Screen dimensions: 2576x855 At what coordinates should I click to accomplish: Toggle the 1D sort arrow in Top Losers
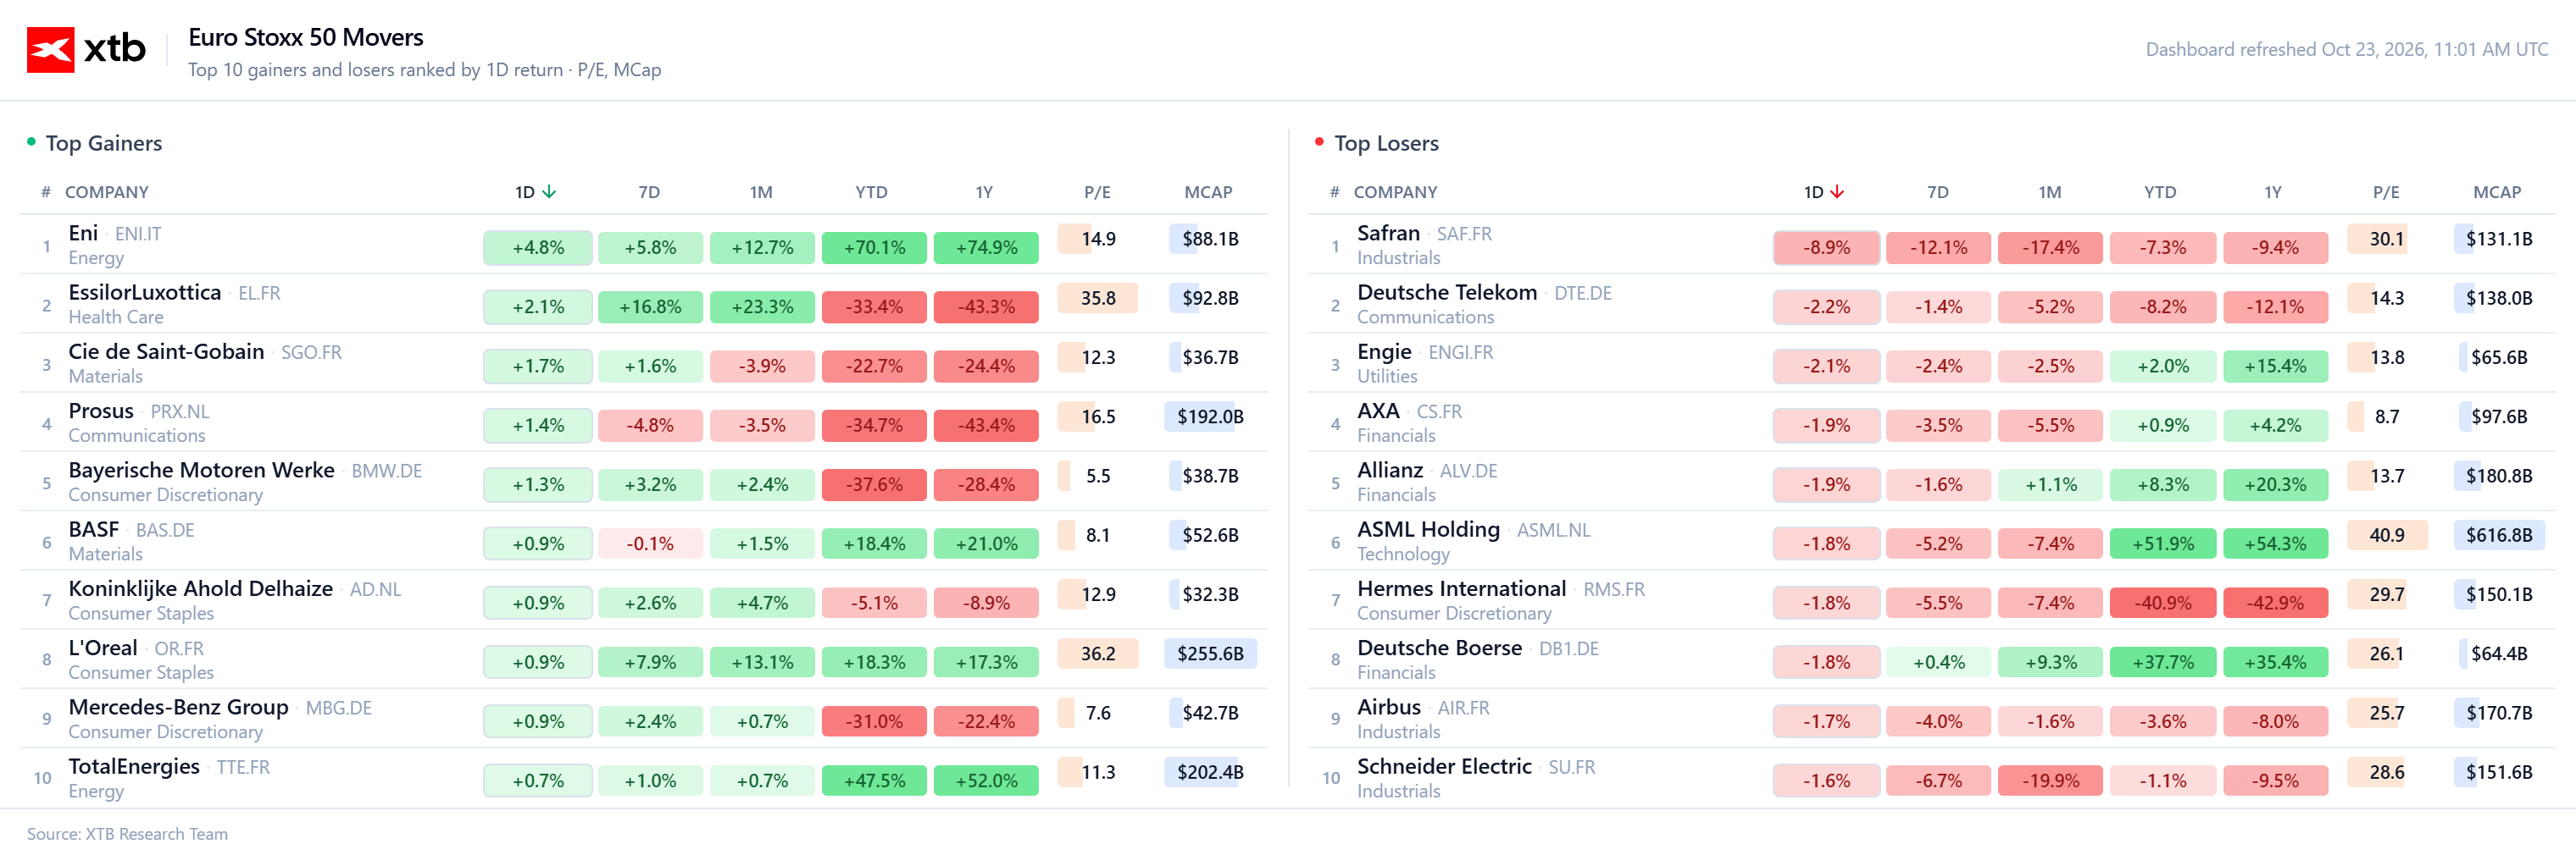(x=1837, y=192)
